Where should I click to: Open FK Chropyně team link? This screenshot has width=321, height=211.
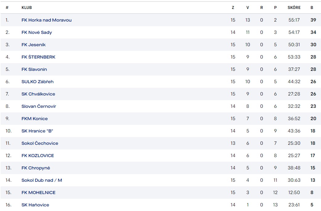[35, 168]
